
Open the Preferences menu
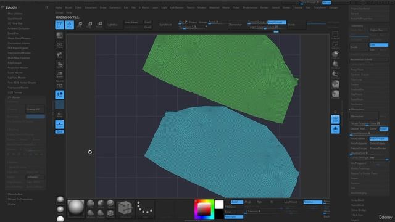[249, 7]
